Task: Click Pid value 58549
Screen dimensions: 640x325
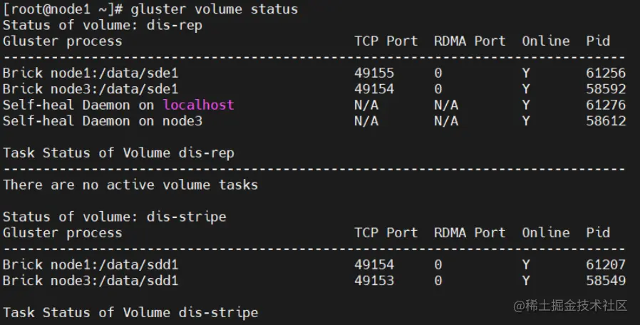Action: click(606, 281)
